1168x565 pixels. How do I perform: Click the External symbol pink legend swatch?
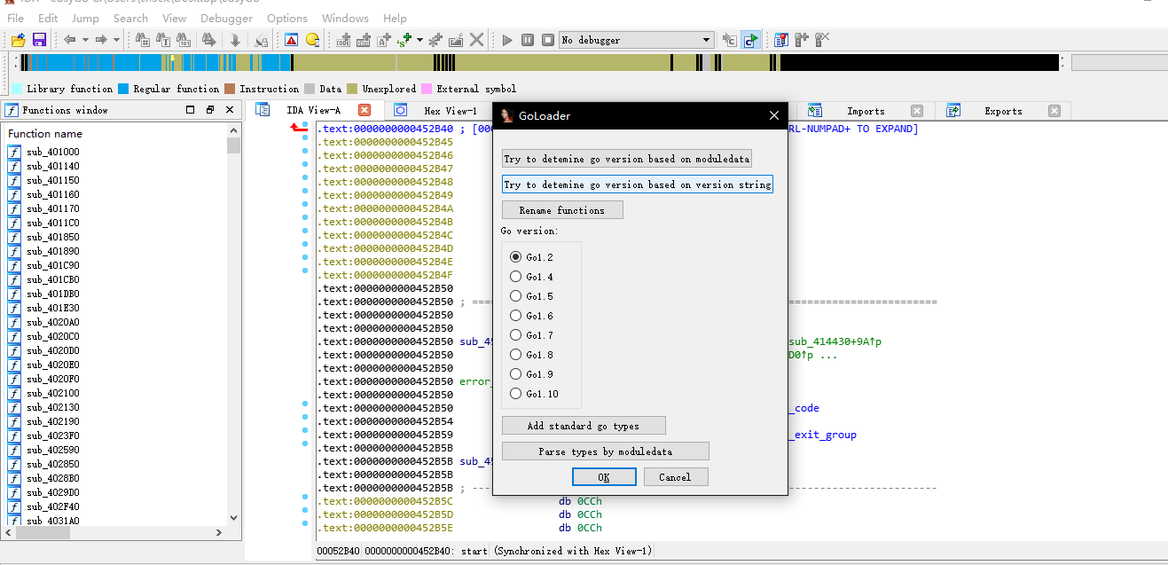(427, 89)
